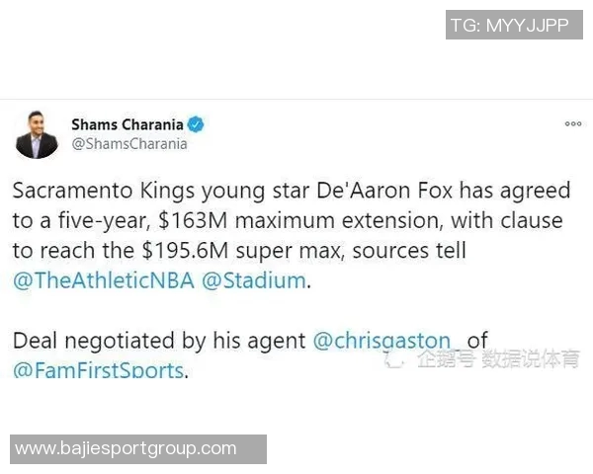Screen dimensions: 593x474
Task: Follow the @TheAthleticNBA mention link
Action: [103, 280]
